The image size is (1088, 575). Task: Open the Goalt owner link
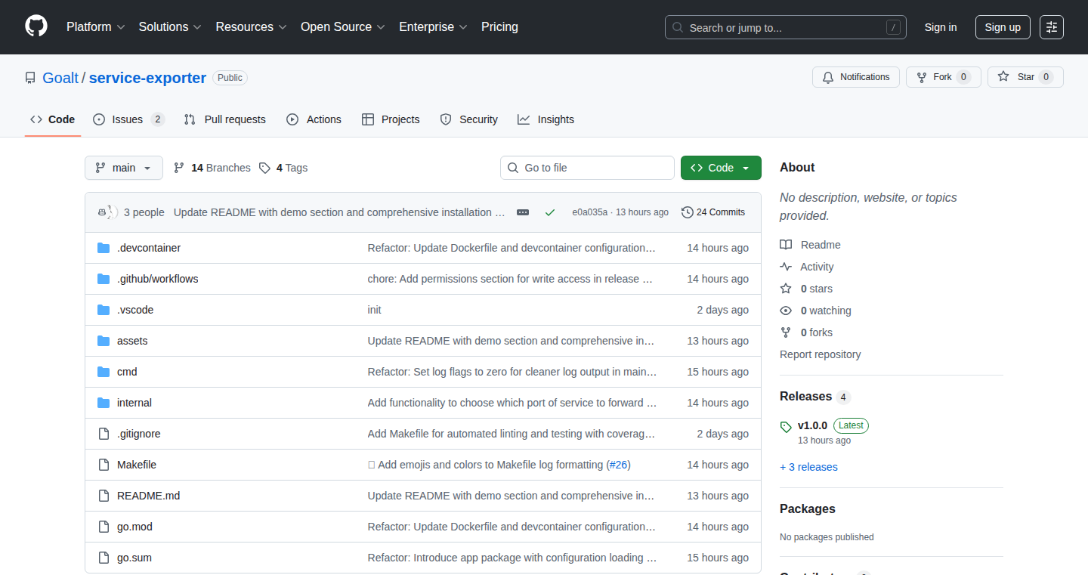pyautogui.click(x=60, y=78)
